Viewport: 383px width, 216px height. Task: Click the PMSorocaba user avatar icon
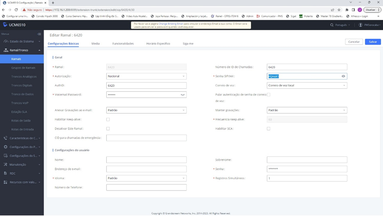361,25
